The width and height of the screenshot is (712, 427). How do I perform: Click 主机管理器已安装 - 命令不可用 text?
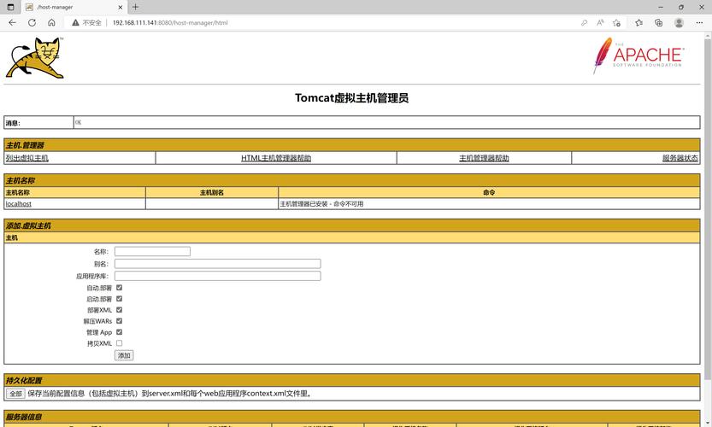point(321,204)
